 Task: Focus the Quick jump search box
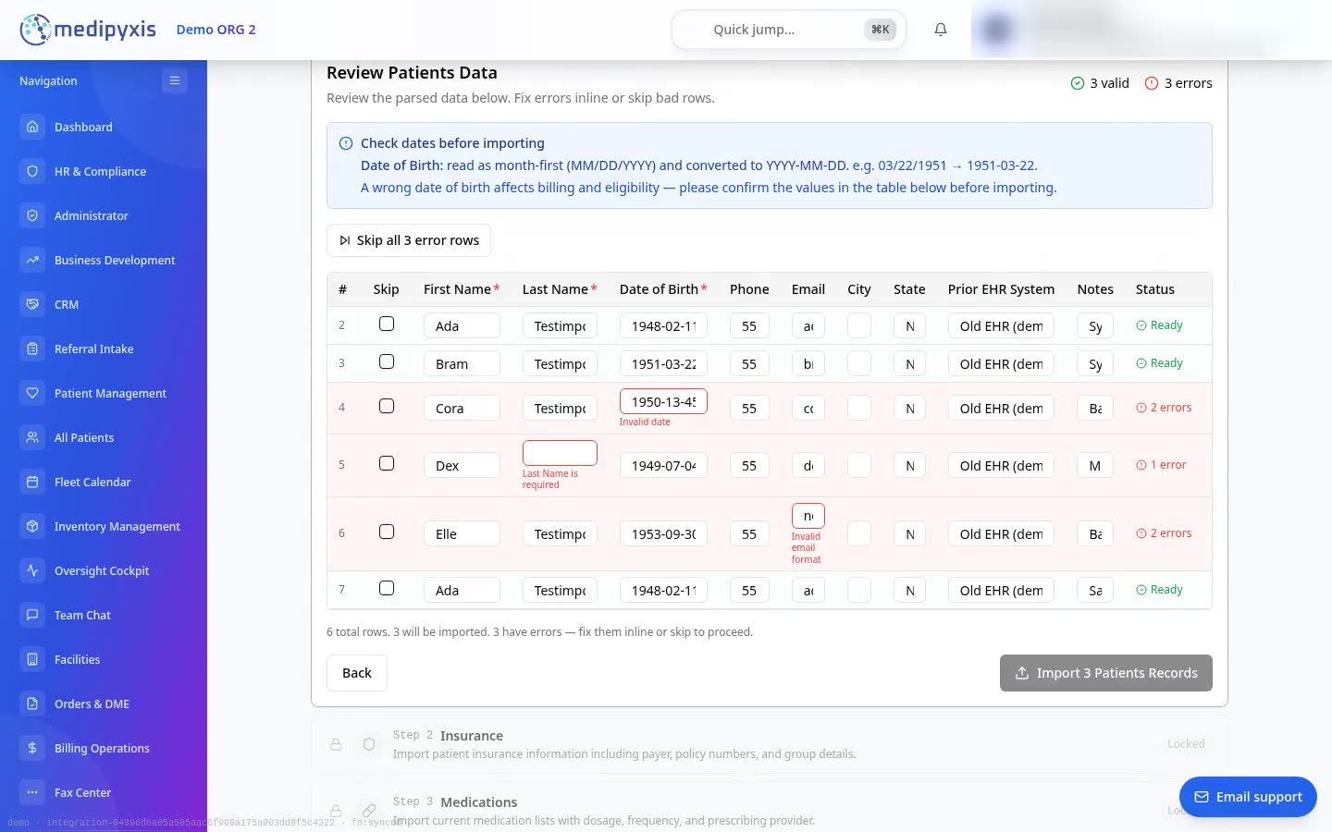pyautogui.click(x=789, y=30)
